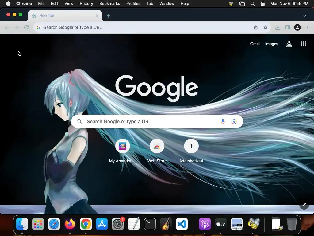This screenshot has height=236, width=314.
Task: Open the Trash in the Dock
Action: coord(292,224)
